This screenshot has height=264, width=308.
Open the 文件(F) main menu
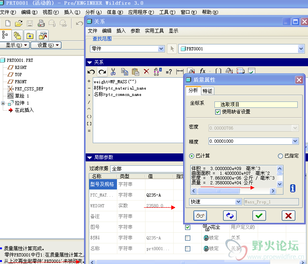tap(8, 12)
